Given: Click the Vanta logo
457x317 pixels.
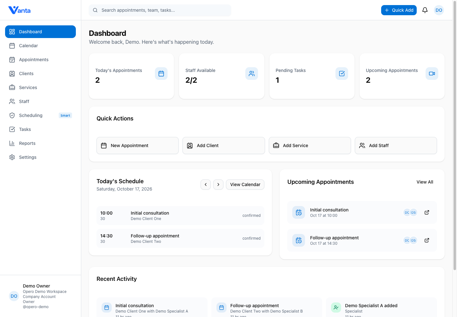Looking at the screenshot, I should pos(19,10).
